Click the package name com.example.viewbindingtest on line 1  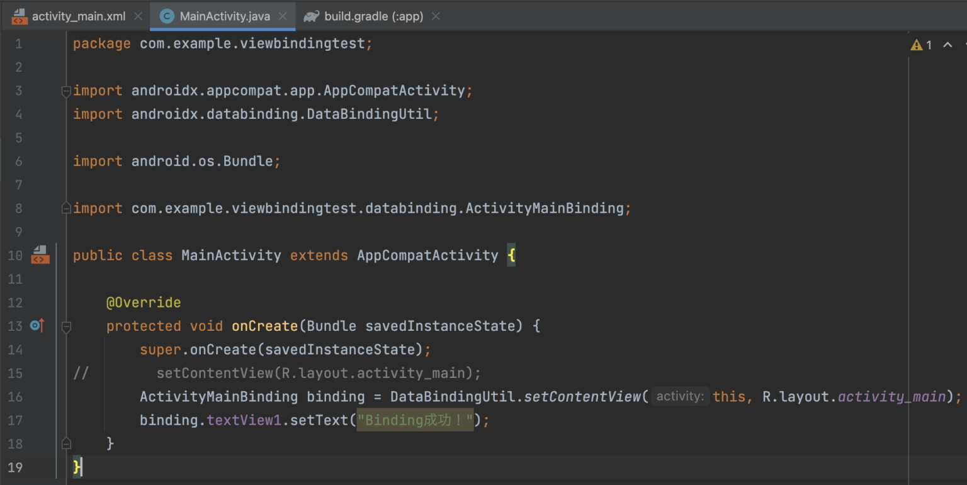coord(252,43)
